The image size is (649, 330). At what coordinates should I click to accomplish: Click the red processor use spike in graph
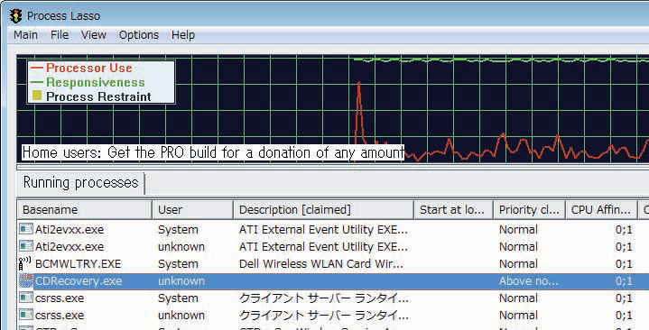358,112
